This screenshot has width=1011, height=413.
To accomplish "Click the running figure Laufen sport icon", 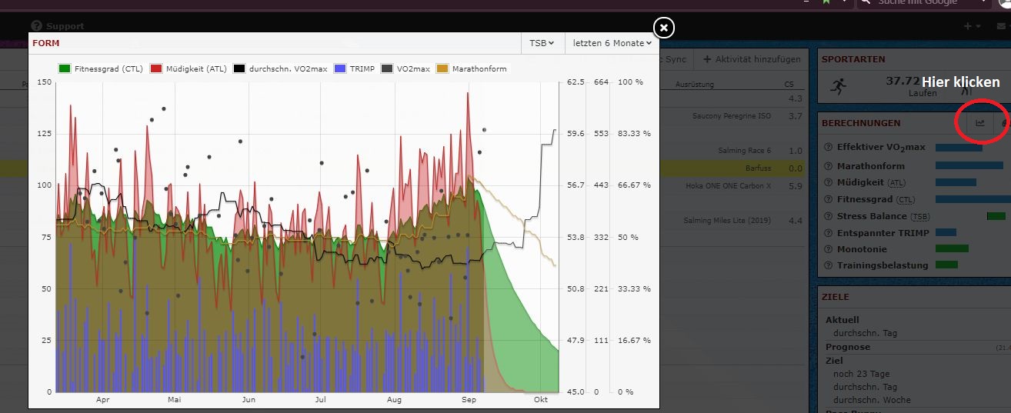I will click(x=839, y=88).
